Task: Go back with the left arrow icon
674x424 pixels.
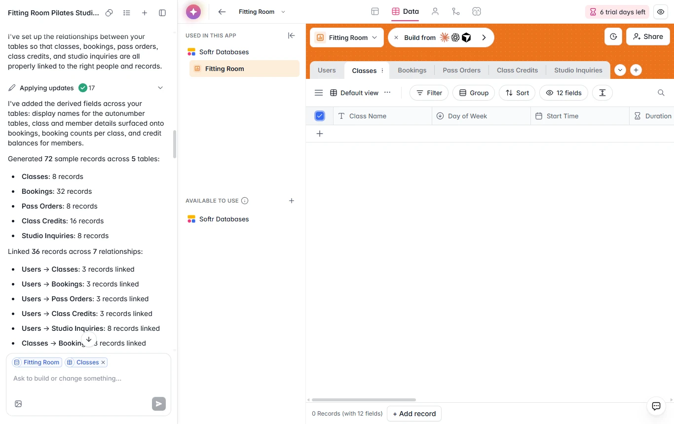Action: pos(222,12)
